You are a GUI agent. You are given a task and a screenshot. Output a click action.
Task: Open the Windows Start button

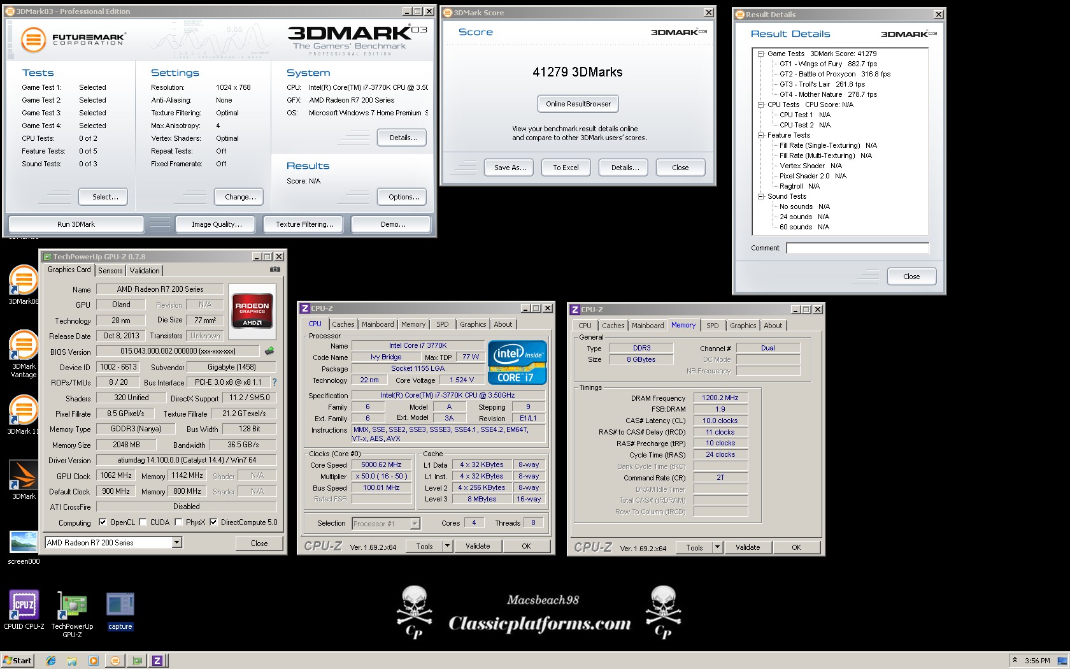click(x=17, y=661)
